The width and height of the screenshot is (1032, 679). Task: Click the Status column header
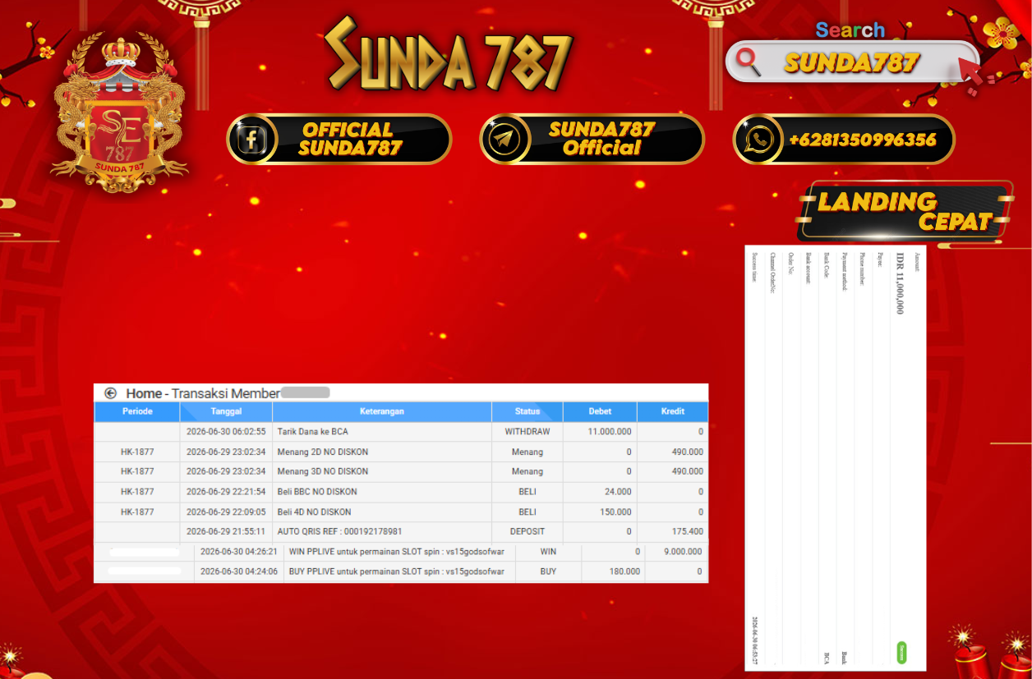pos(528,411)
